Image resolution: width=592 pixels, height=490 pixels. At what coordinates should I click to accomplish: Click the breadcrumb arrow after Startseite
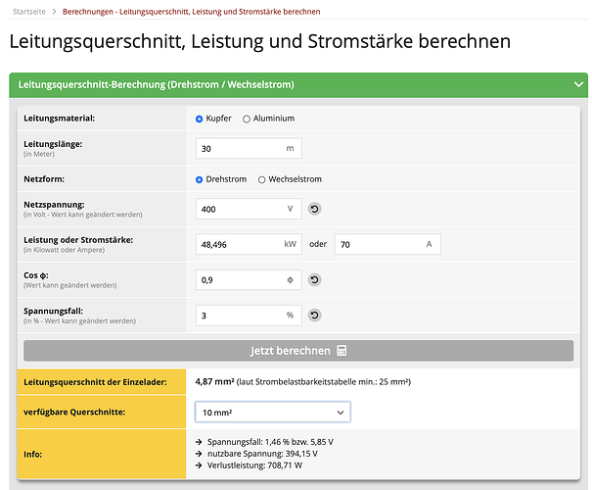[x=55, y=12]
